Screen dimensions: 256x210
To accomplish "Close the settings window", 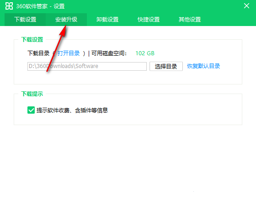I will tap(246, 6).
